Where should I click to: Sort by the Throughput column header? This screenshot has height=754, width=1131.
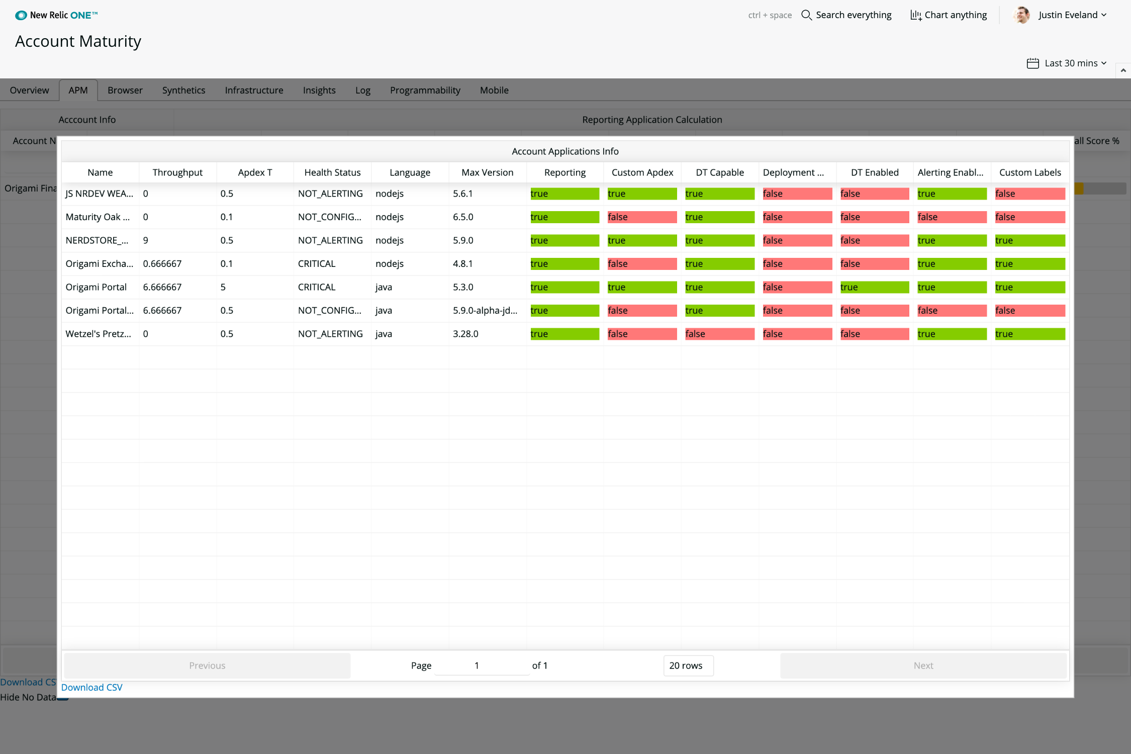coord(177,172)
